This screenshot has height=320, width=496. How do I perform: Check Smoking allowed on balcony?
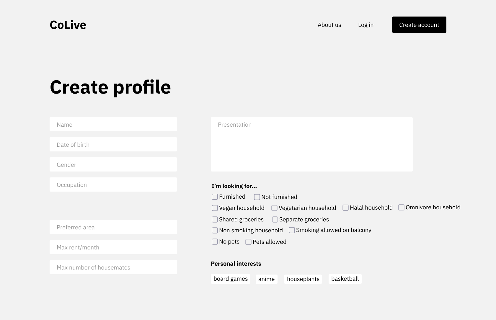(292, 230)
